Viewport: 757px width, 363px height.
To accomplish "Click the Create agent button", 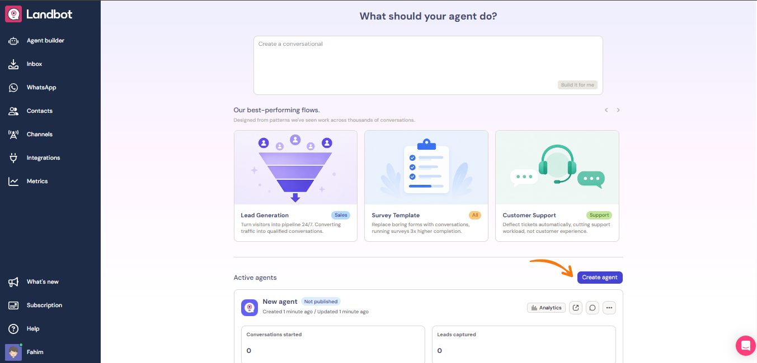I will [x=600, y=278].
